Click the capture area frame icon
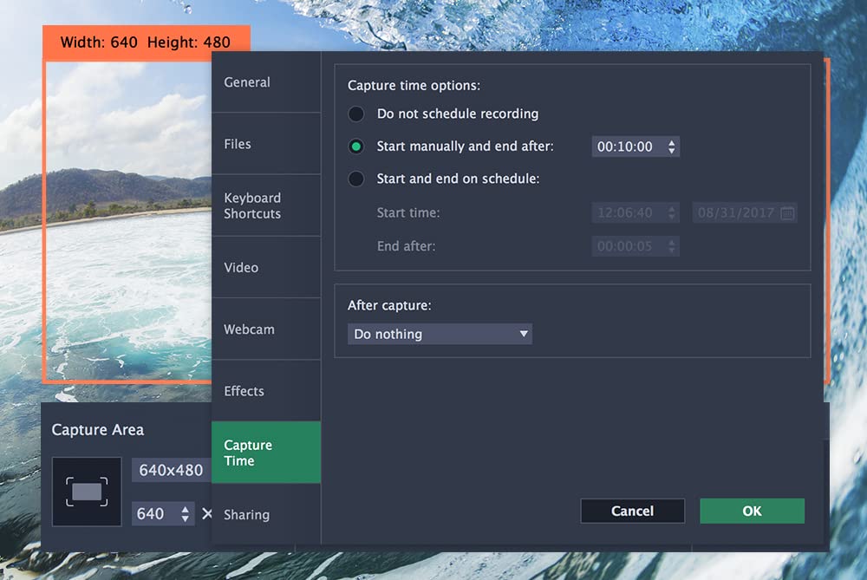The height and width of the screenshot is (580, 867). (87, 492)
